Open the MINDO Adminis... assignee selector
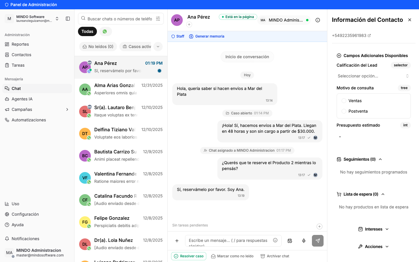The height and width of the screenshot is (262, 419). [x=285, y=20]
